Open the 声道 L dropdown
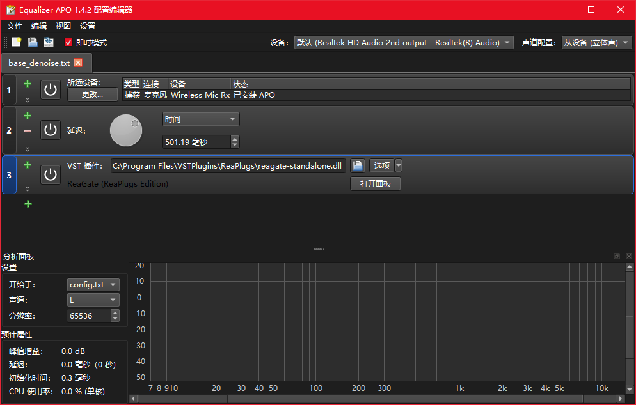 click(93, 300)
